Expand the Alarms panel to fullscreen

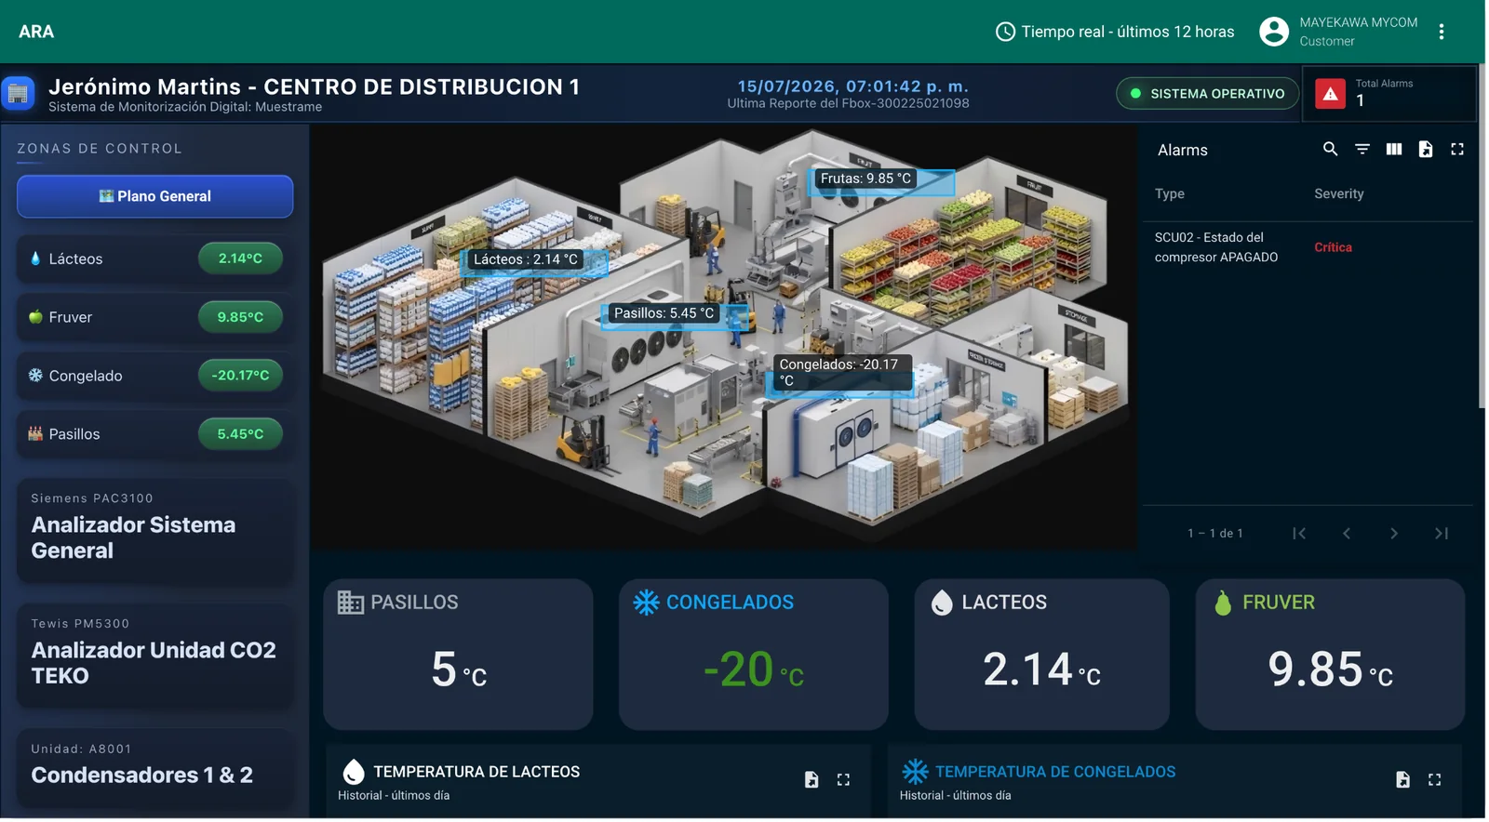tap(1456, 149)
